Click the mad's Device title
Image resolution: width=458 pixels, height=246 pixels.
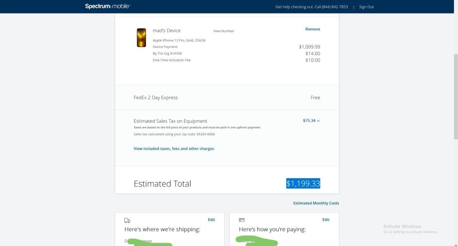pos(167,31)
